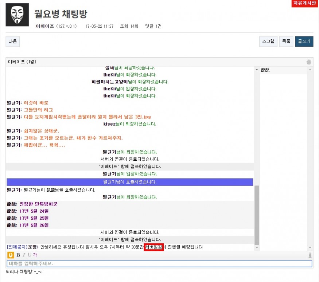Toggle underline text formatting in chat

click(x=30, y=255)
